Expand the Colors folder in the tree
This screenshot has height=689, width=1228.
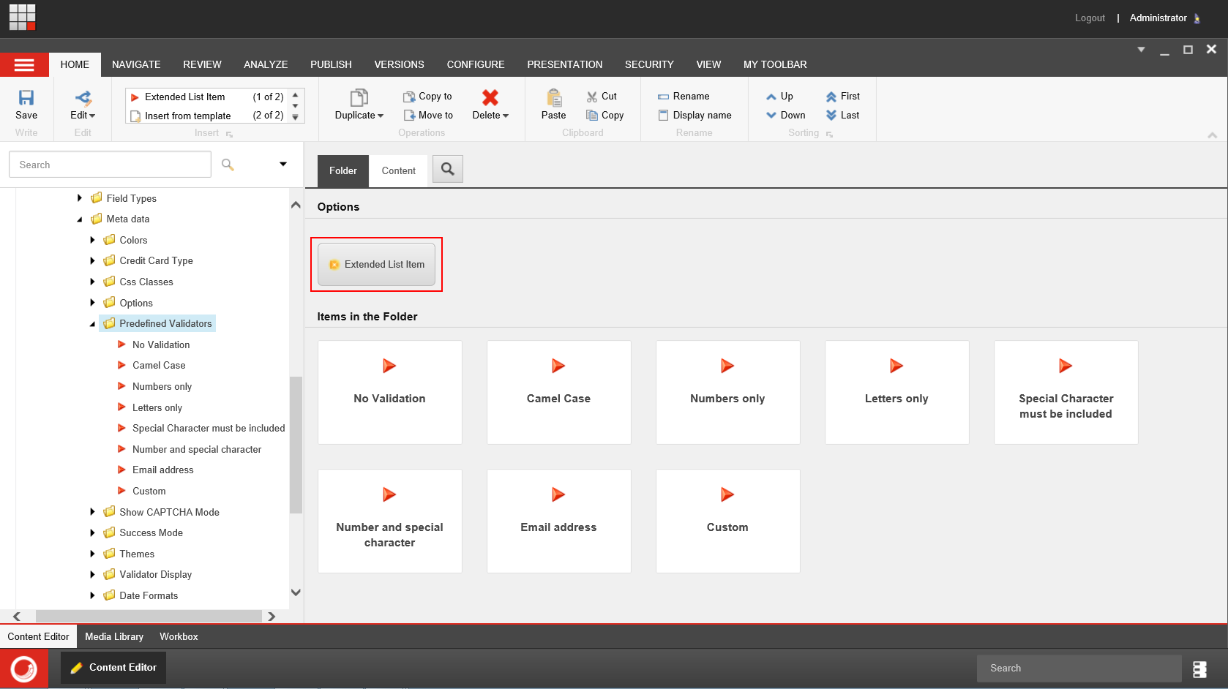click(92, 240)
